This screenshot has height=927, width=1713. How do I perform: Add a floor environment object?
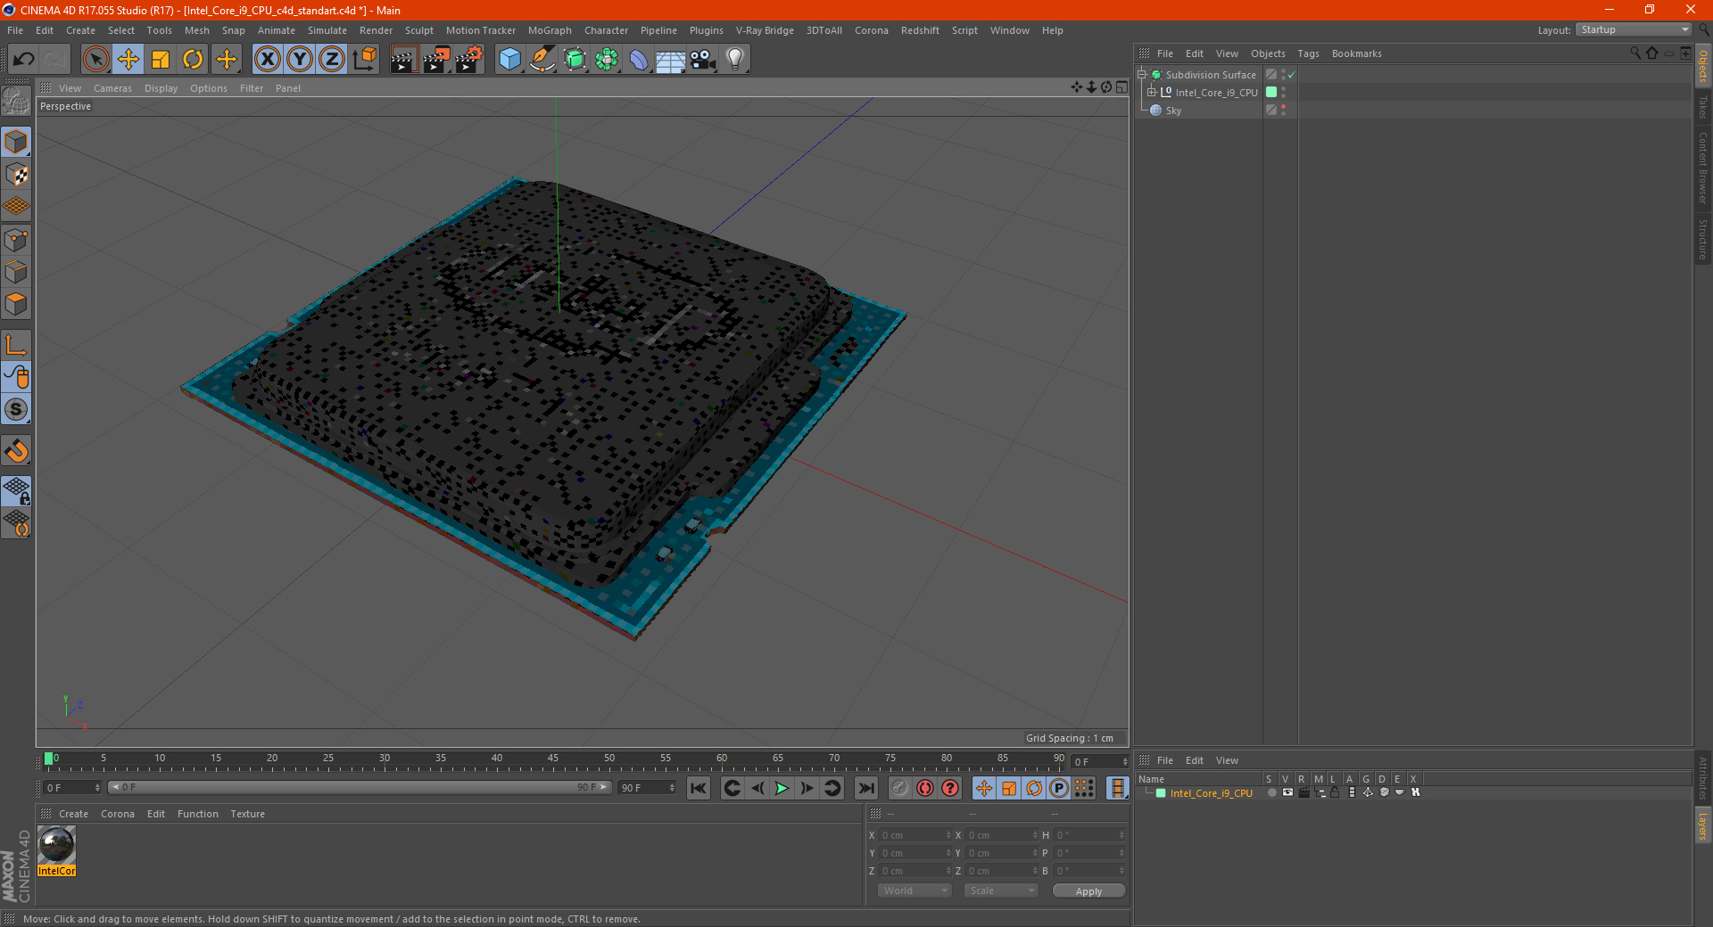click(671, 60)
